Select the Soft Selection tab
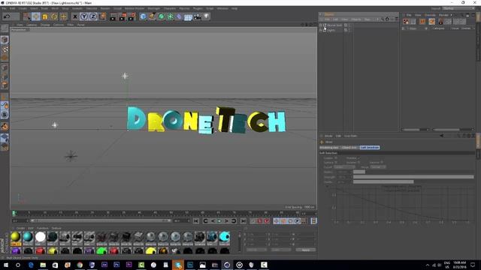The height and width of the screenshot is (270, 481). coord(370,148)
